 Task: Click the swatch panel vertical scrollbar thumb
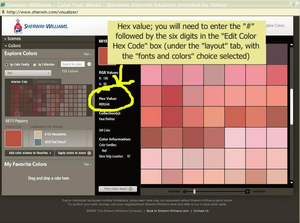click(292, 107)
